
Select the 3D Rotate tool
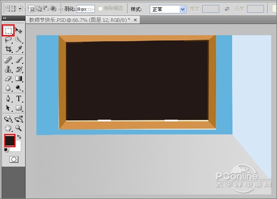click(8, 119)
